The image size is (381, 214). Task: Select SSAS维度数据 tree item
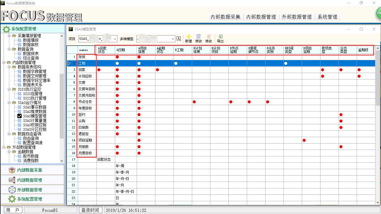35,111
